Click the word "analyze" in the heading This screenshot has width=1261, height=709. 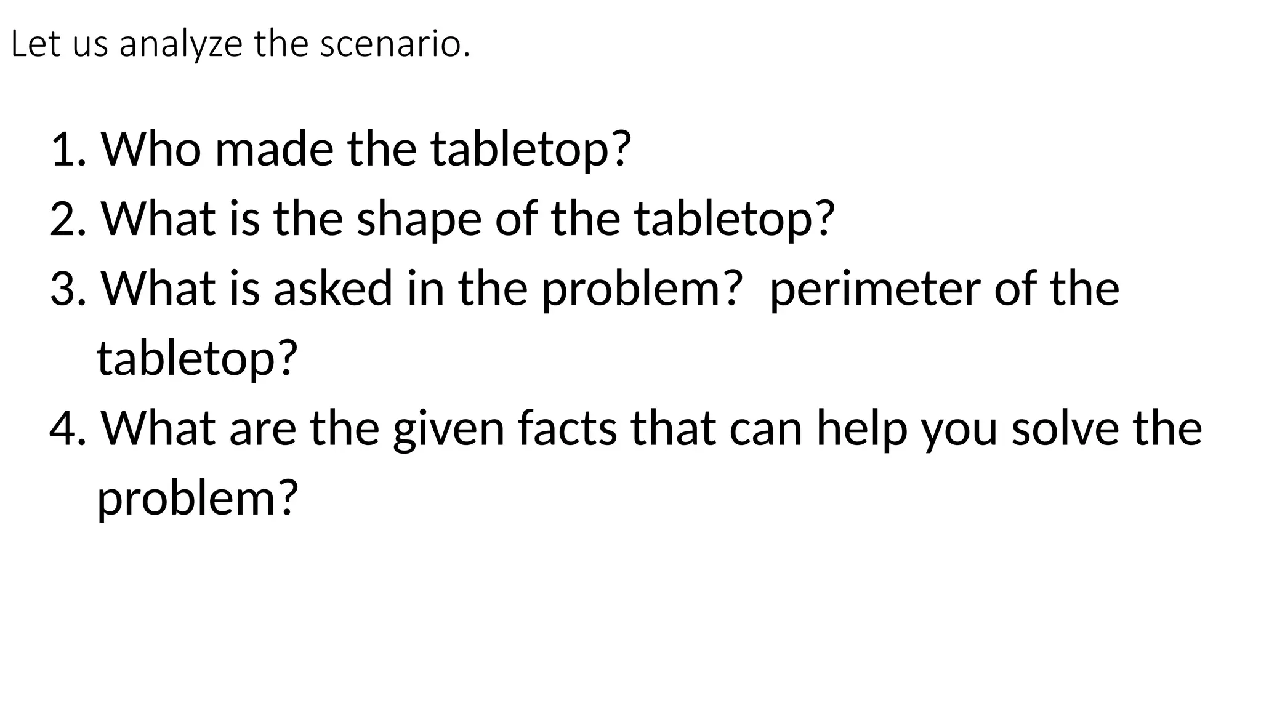[x=181, y=47]
